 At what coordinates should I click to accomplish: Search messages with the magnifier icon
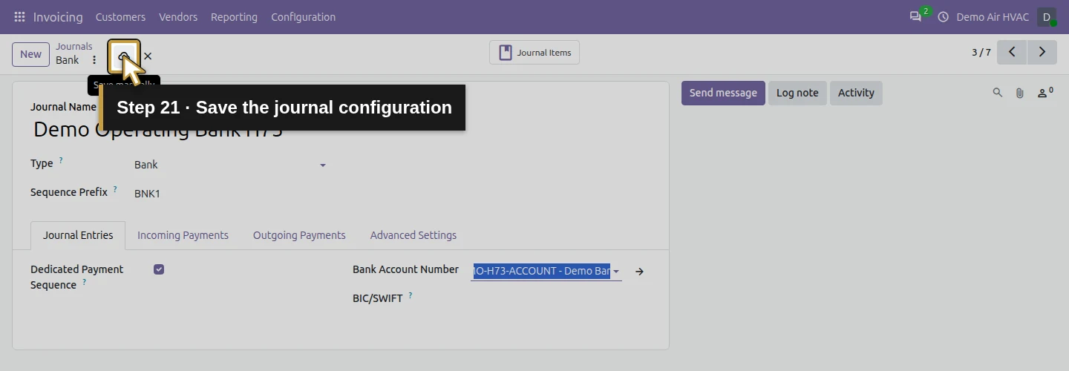pos(998,93)
